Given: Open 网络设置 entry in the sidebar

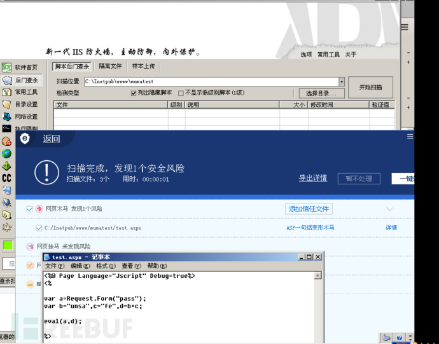Looking at the screenshot, I should click(x=20, y=116).
